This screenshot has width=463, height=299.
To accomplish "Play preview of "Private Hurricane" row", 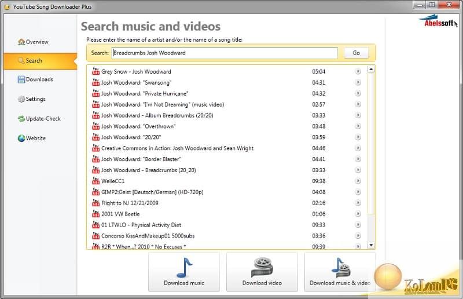I will click(358, 93).
